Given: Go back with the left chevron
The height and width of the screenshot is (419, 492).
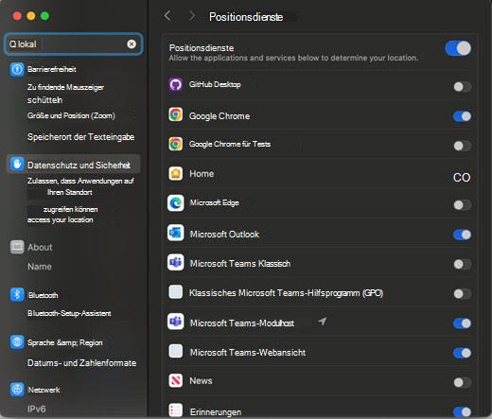Looking at the screenshot, I should pos(167,15).
